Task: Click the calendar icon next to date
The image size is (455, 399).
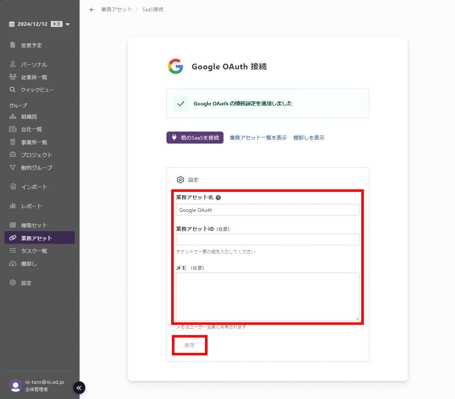Action: [x=12, y=24]
